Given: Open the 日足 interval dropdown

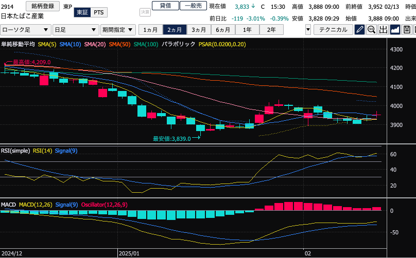Looking at the screenshot, I should coord(76,30).
